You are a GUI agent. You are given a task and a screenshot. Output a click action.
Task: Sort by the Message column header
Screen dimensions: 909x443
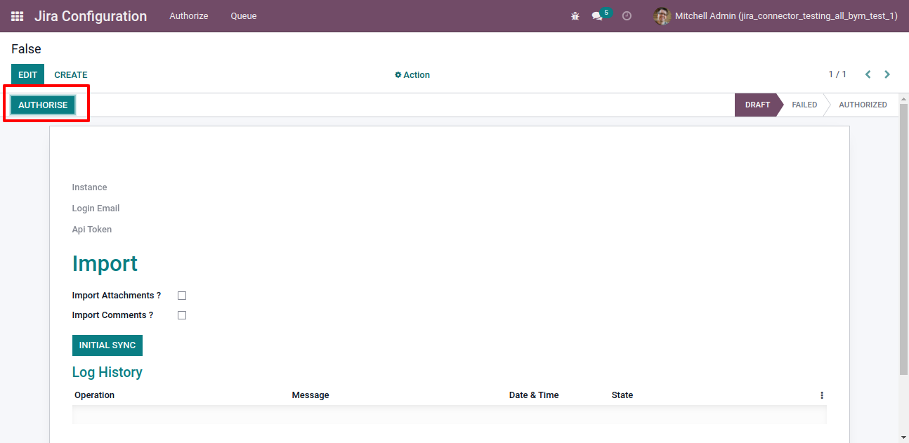(310, 395)
